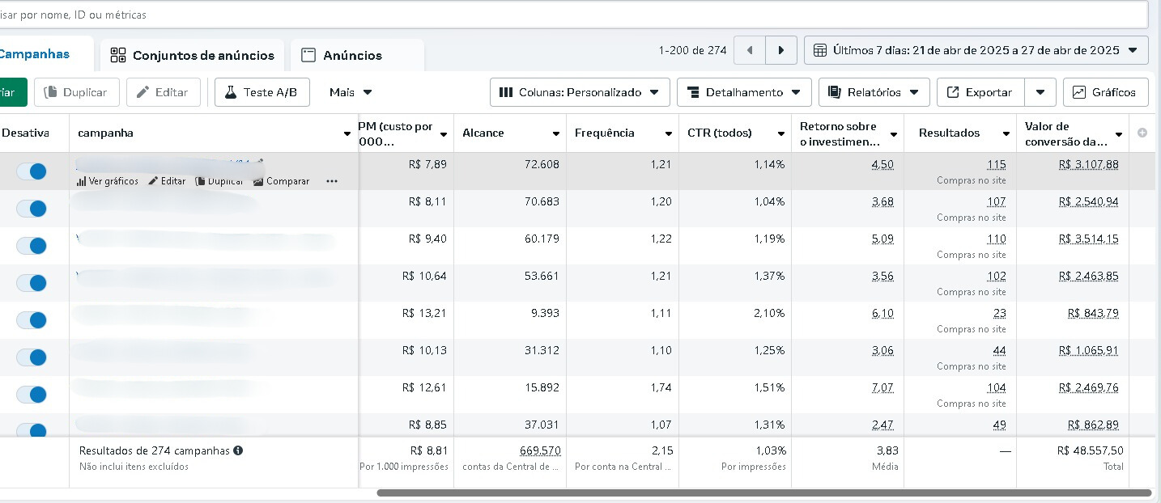
Task: Toggle off campaign with reach 70.683
Action: [x=32, y=209]
